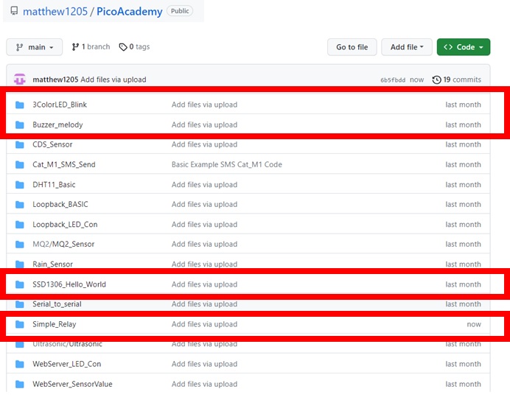The width and height of the screenshot is (510, 400).
Task: Open the DHT11_Basic folder
Action: coord(54,185)
